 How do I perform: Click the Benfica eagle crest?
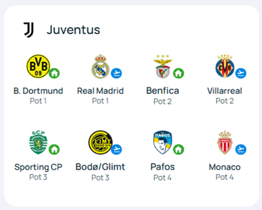163,66
